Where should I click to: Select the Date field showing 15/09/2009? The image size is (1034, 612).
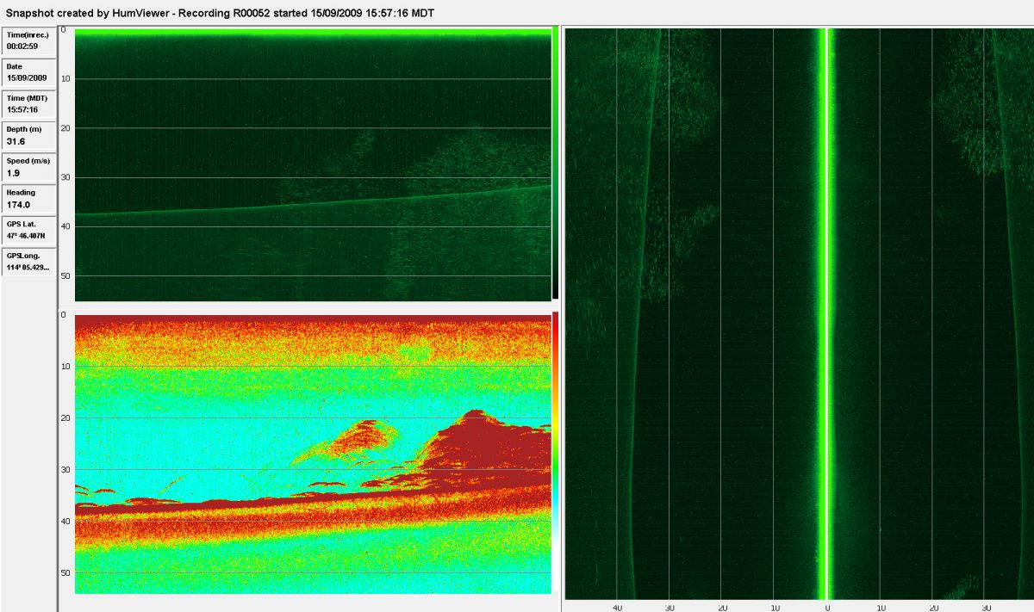coord(28,72)
